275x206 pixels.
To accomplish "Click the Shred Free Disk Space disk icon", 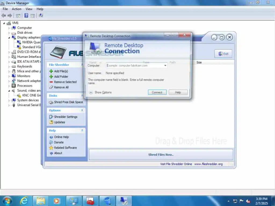I will click(51, 102).
